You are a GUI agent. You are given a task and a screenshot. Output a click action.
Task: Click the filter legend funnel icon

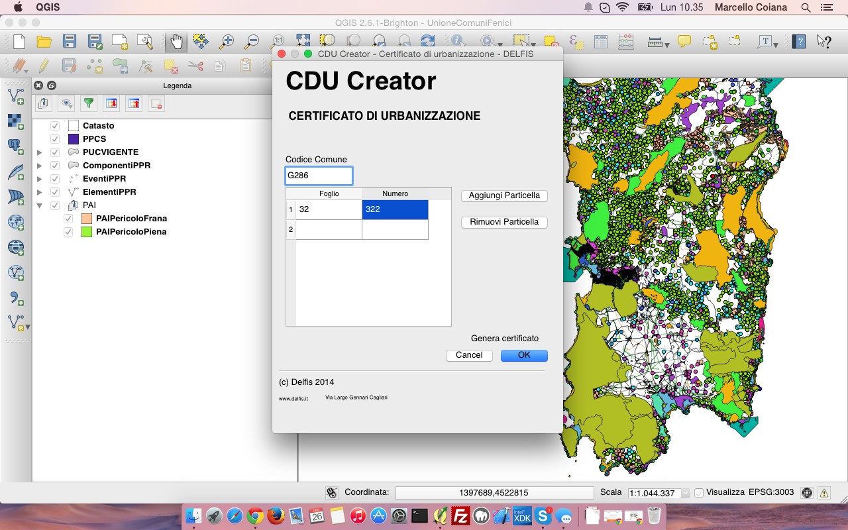coord(88,103)
